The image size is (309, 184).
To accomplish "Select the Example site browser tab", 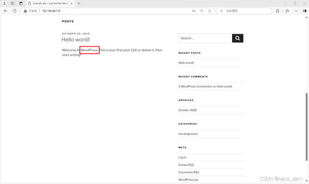I will click(50, 3).
